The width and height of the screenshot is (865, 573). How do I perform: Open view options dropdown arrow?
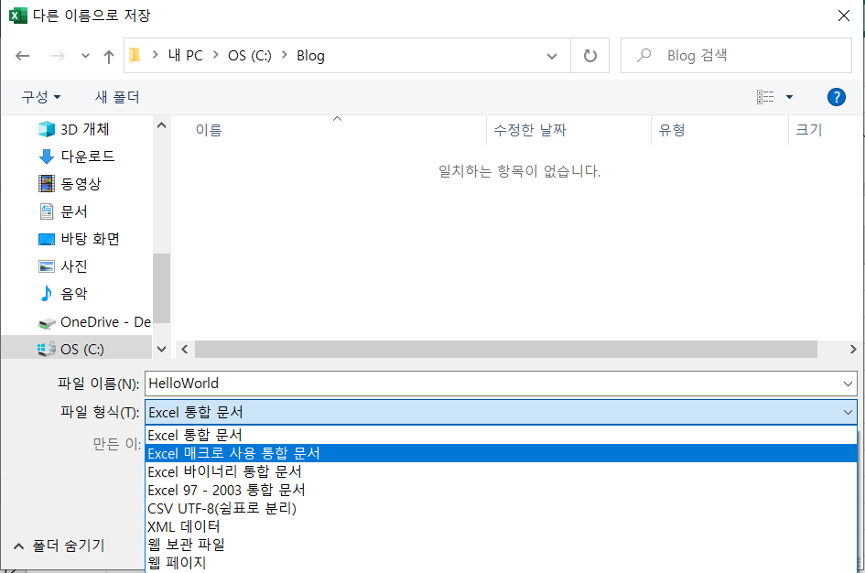789,97
